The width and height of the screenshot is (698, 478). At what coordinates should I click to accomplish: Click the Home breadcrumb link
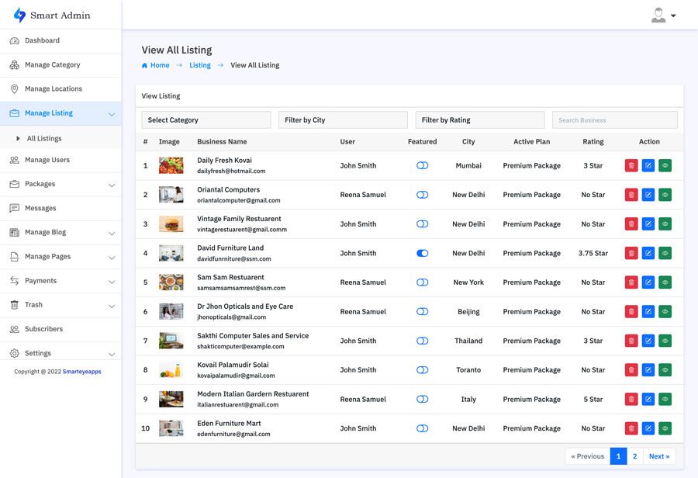(159, 65)
